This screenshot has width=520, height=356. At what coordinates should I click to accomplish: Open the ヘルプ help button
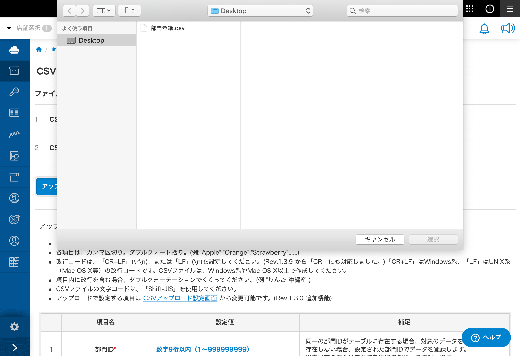pos(486,337)
